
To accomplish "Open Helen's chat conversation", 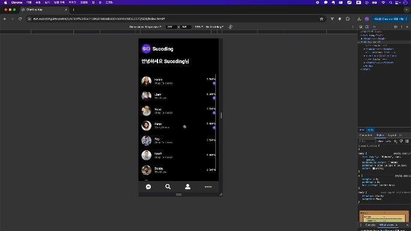I will (178, 81).
